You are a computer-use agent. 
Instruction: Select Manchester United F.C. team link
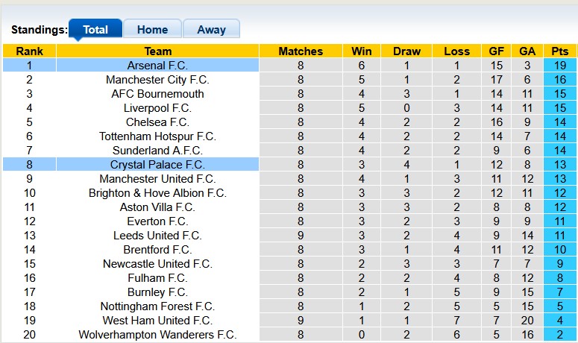tap(157, 179)
